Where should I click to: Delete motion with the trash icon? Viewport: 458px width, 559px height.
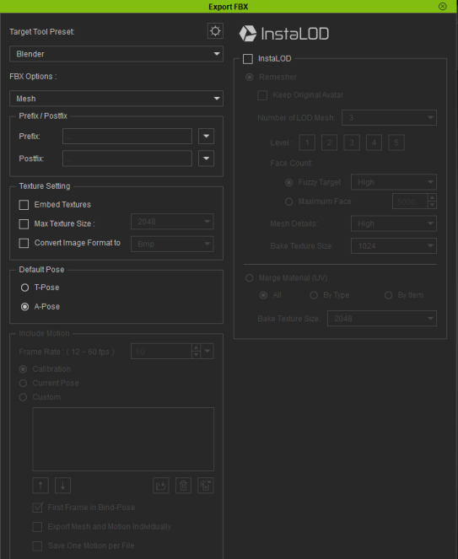pyautogui.click(x=183, y=486)
